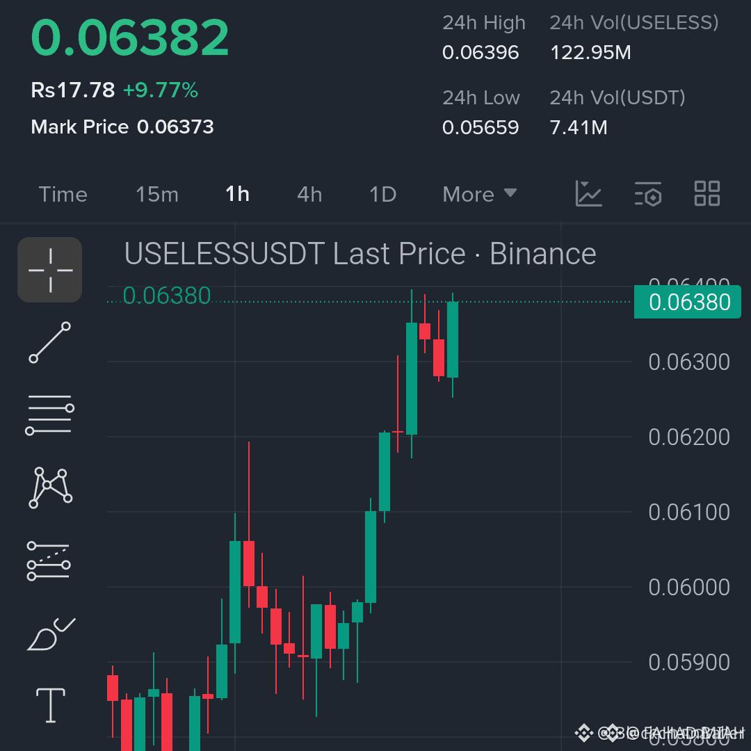Select the crosshair cursor tool
The height and width of the screenshot is (751, 751).
click(x=50, y=270)
